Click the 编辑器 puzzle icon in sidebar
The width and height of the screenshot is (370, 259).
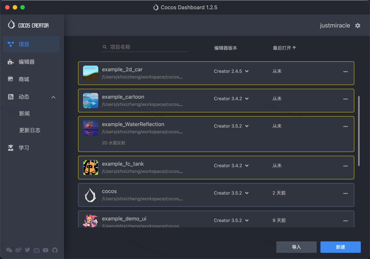click(11, 62)
